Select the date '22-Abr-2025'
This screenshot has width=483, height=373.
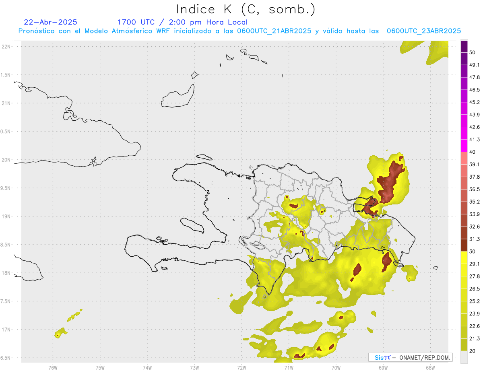51,22
